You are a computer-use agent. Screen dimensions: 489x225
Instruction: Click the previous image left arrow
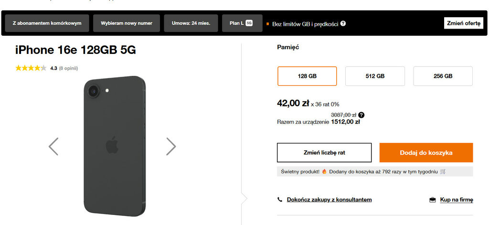coord(53,146)
